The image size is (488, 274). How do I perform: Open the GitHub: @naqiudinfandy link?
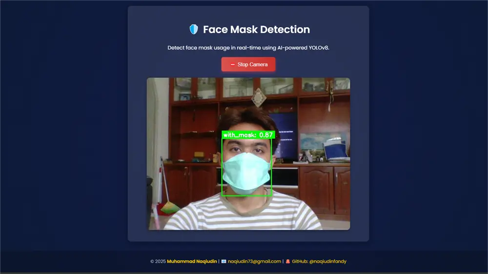point(319,261)
